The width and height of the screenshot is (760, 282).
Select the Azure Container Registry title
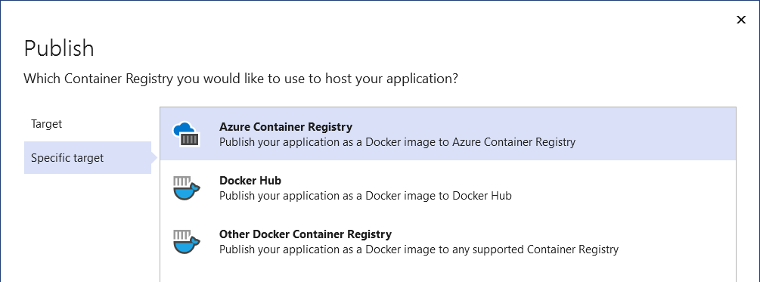click(286, 127)
